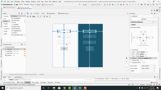161x90 pixels.
Task: Open Chrome from Windows taskbar
Action: (x=64, y=88)
